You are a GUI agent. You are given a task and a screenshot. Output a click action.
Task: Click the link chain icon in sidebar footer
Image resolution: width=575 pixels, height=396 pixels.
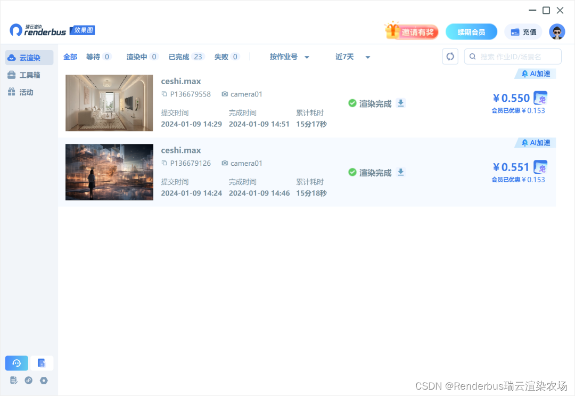coord(29,380)
